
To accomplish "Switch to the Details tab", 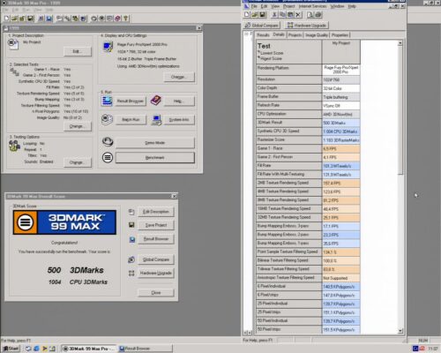I will pos(279,34).
